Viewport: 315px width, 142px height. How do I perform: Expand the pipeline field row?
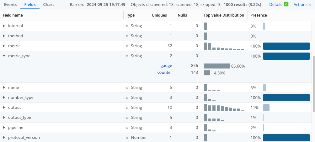(x=4, y=128)
